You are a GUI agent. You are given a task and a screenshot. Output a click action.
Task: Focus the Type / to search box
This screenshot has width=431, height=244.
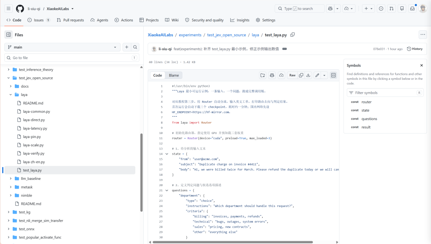point(299,8)
